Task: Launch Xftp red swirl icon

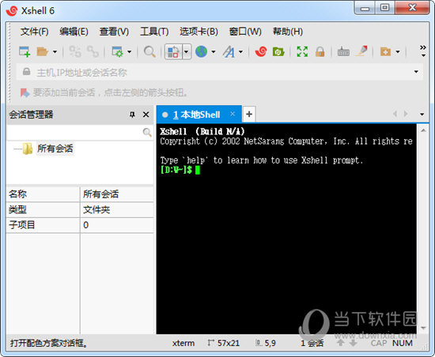Action: [261, 52]
